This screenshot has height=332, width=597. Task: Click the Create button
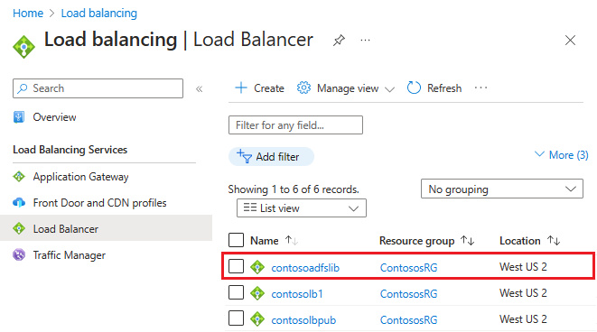tap(260, 88)
